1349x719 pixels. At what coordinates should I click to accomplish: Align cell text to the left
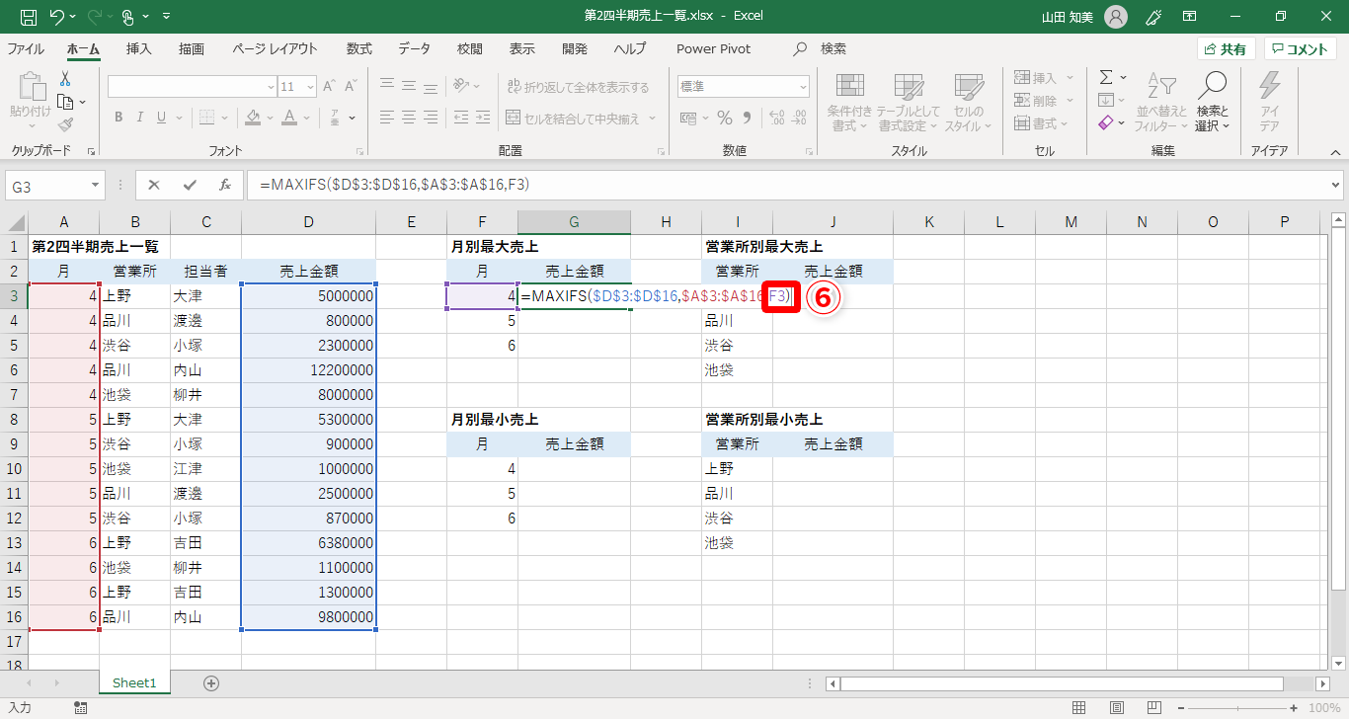pyautogui.click(x=388, y=118)
